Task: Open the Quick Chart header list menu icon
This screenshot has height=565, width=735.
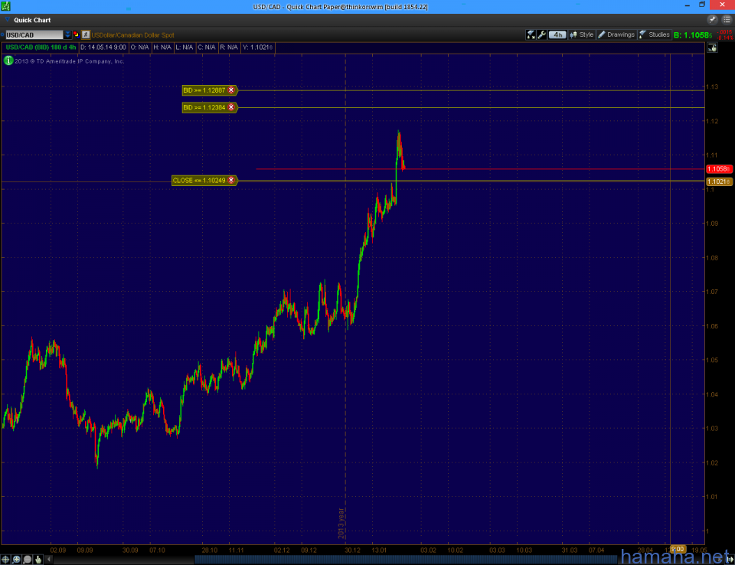Action: pyautogui.click(x=727, y=20)
